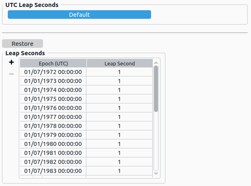
Task: Click scrollbar down arrow in leap seconds table
Action: tap(156, 174)
